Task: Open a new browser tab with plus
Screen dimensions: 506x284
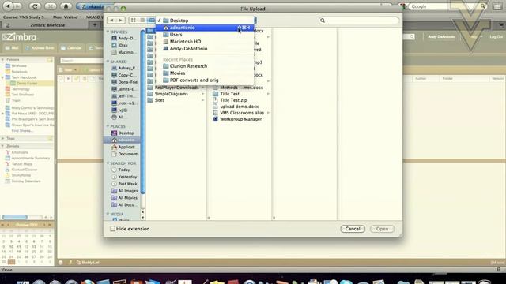Action: point(95,24)
